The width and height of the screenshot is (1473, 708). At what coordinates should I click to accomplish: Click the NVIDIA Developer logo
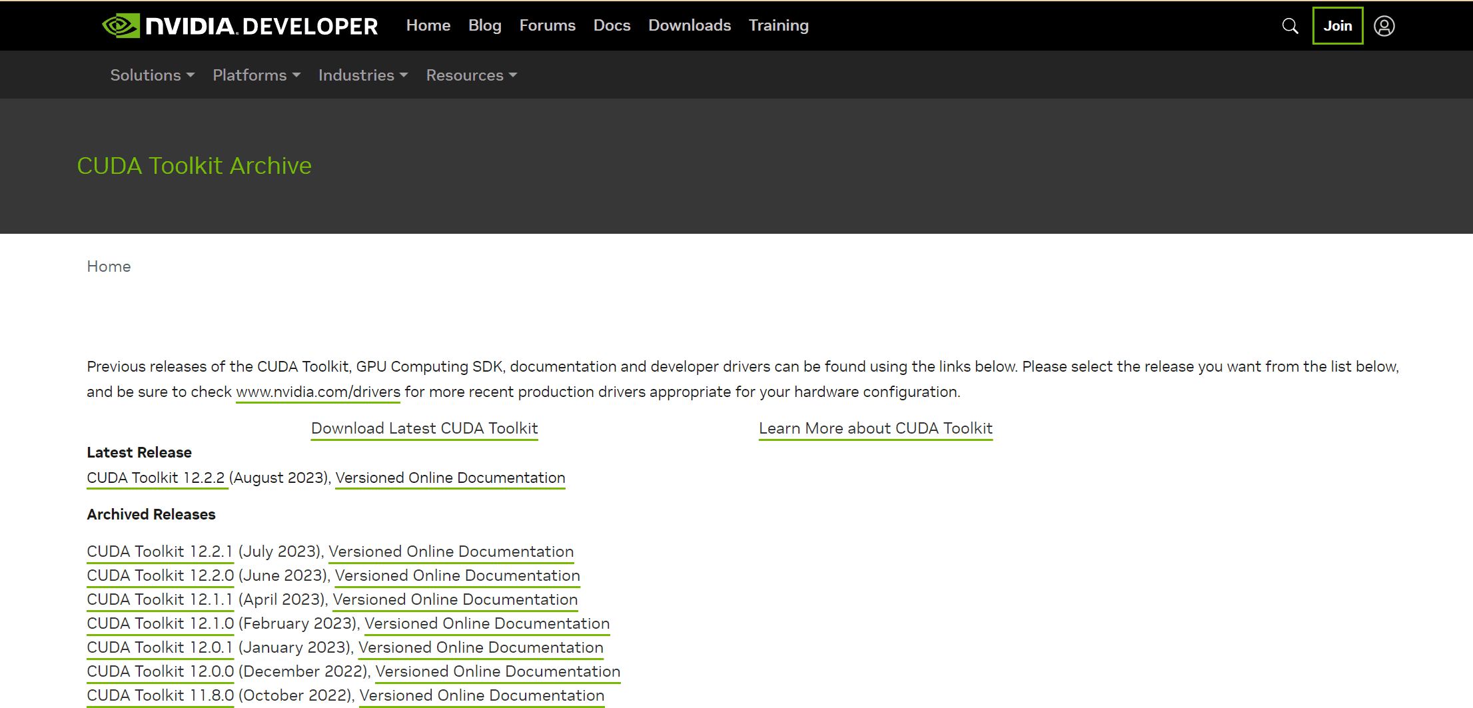coord(240,26)
